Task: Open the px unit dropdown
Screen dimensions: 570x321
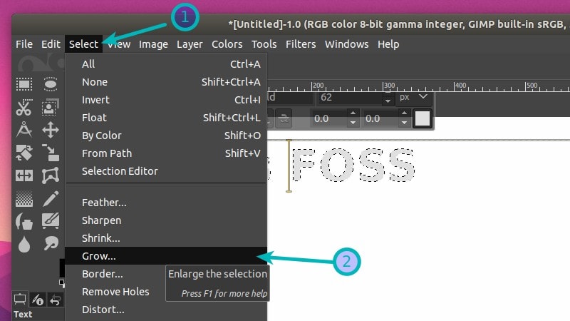Action: (x=413, y=97)
